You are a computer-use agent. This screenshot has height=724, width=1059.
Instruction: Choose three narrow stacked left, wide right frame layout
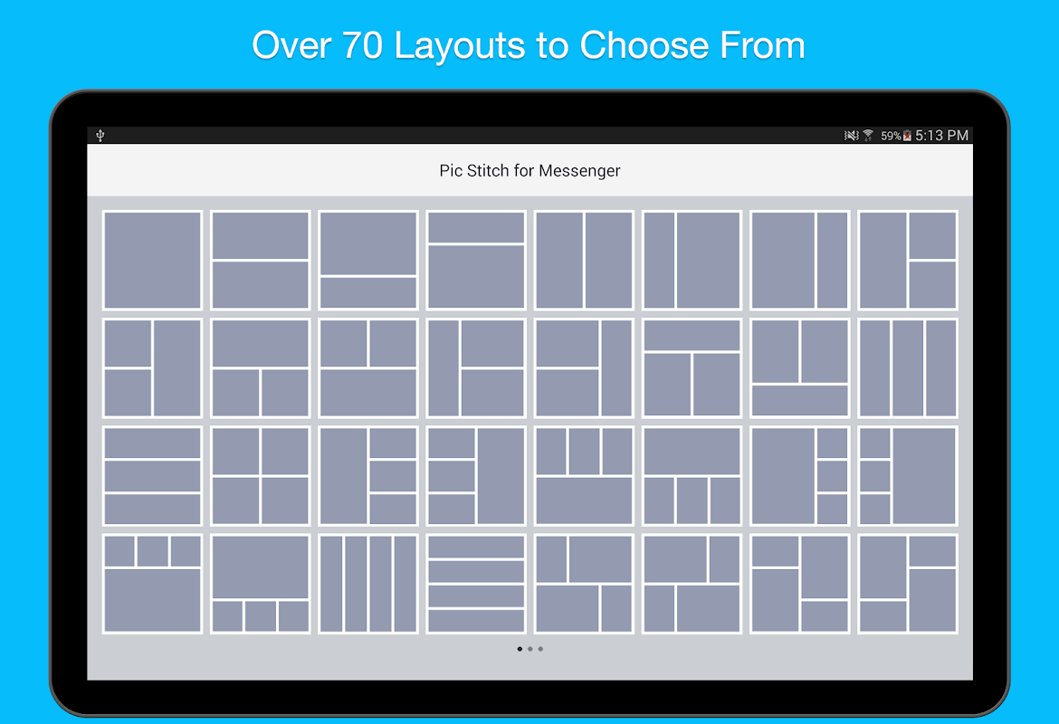tap(908, 476)
